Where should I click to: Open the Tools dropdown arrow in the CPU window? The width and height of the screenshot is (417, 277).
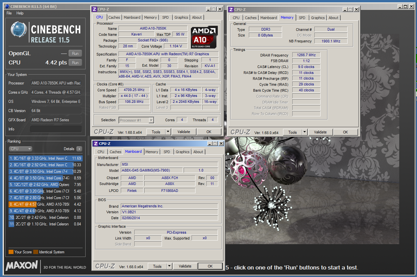tap(168, 132)
